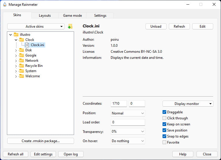Click Create .rmskin package button

pyautogui.click(x=41, y=141)
